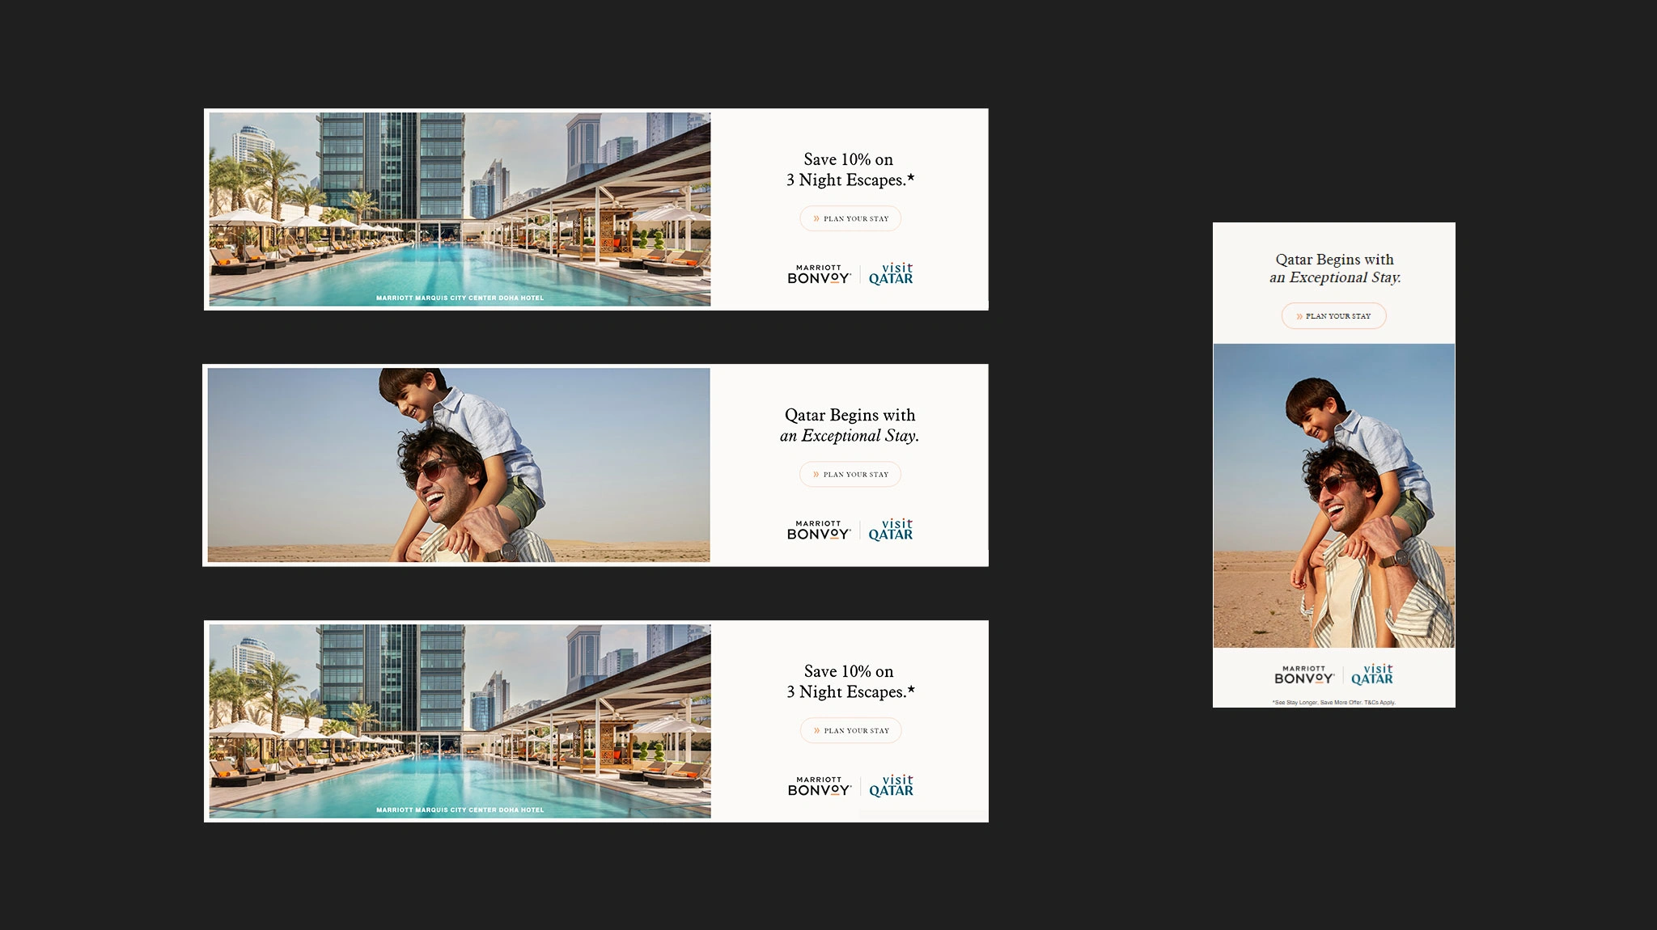Select the pool photo in the top banner
This screenshot has width=1657, height=930.
click(x=460, y=209)
